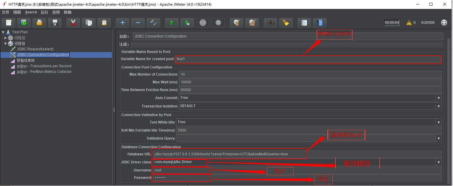Click the Max Number of Connections field
453x186 pixels.
click(x=310, y=74)
